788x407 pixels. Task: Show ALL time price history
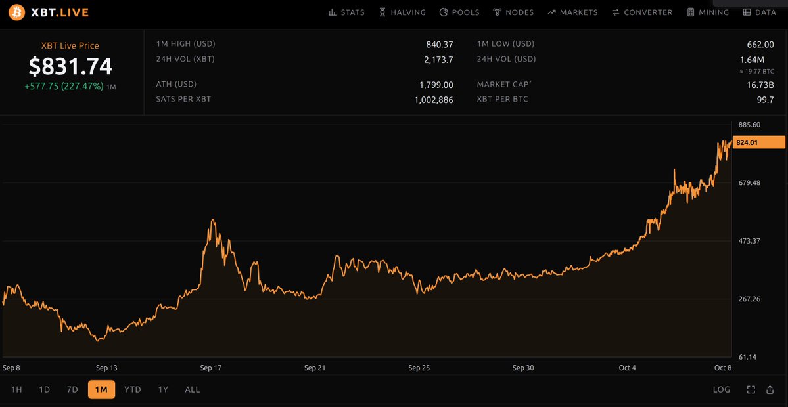click(x=192, y=389)
